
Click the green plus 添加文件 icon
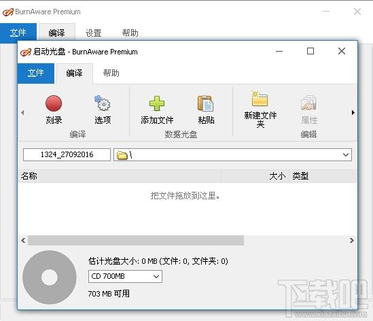point(157,103)
